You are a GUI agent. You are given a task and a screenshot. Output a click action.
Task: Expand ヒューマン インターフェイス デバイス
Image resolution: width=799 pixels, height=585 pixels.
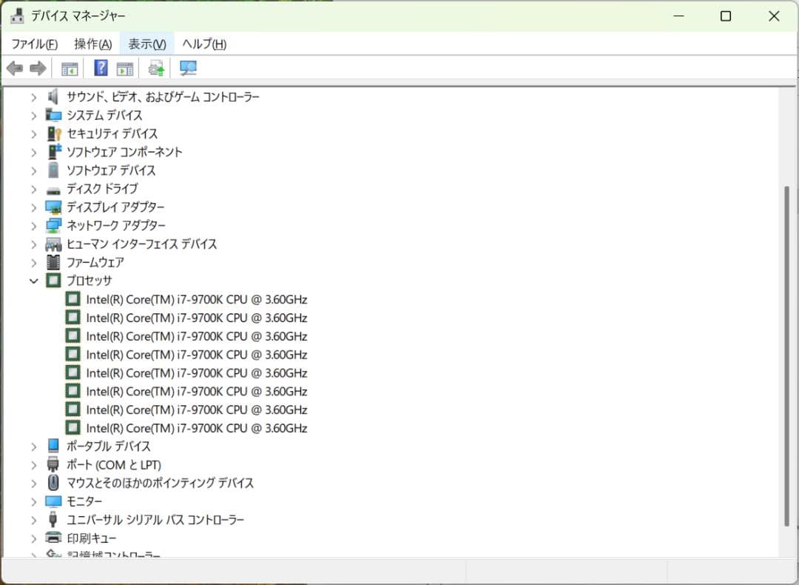click(33, 244)
